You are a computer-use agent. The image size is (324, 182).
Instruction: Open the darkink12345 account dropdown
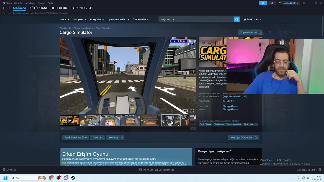click(x=291, y=3)
